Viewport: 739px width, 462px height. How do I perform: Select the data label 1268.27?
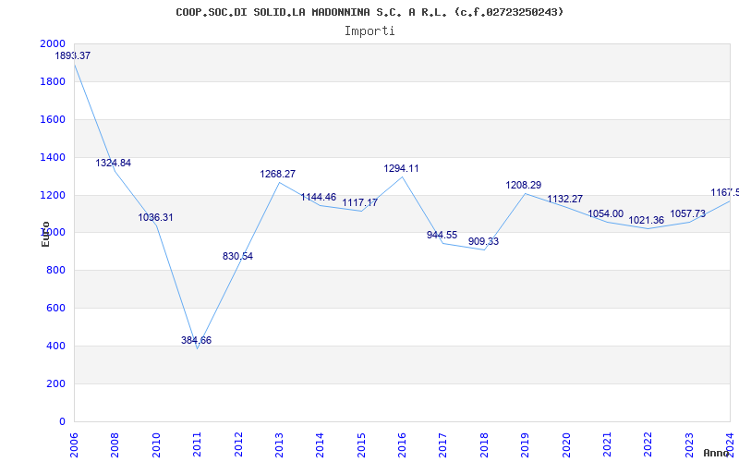pyautogui.click(x=278, y=174)
